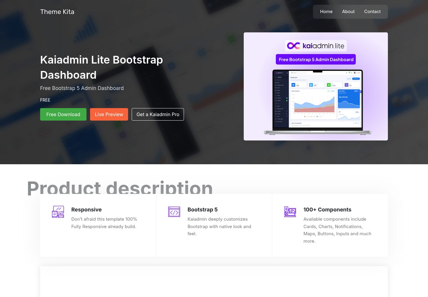Click the Kaiadmin infinity logo in preview
428x297 pixels.
(x=293, y=46)
